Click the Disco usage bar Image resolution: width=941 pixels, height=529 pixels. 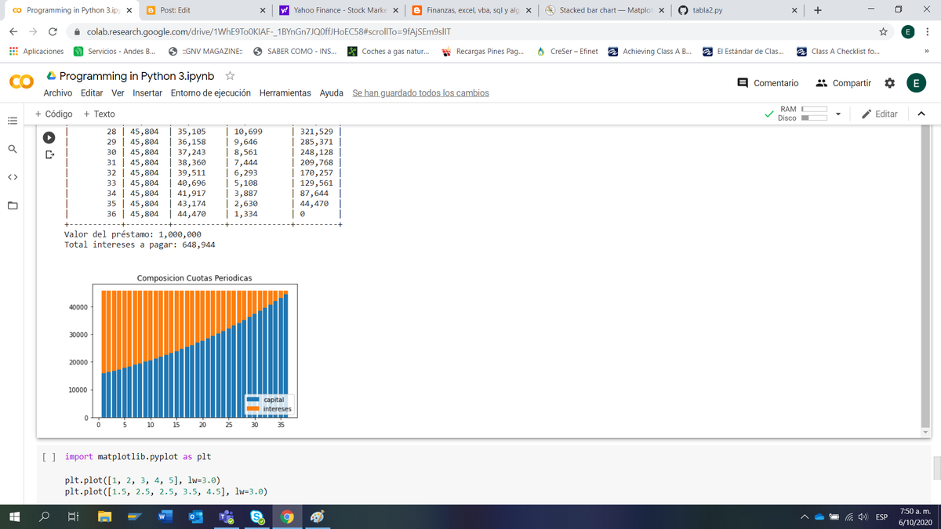[813, 118]
